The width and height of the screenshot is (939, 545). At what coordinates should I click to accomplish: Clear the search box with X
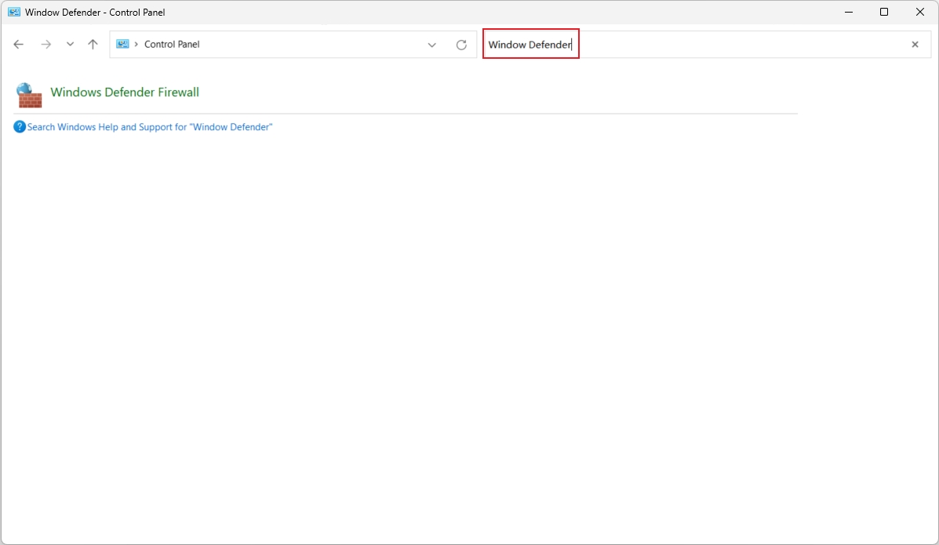pyautogui.click(x=915, y=45)
